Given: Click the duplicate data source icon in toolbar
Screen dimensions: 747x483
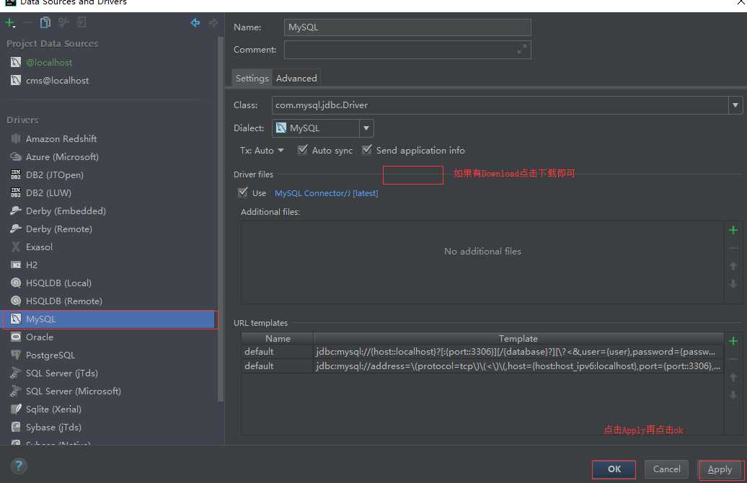Looking at the screenshot, I should [45, 22].
